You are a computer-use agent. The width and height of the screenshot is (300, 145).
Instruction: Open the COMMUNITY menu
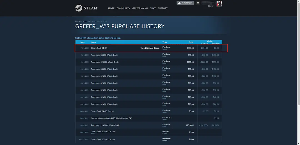pos(123,8)
